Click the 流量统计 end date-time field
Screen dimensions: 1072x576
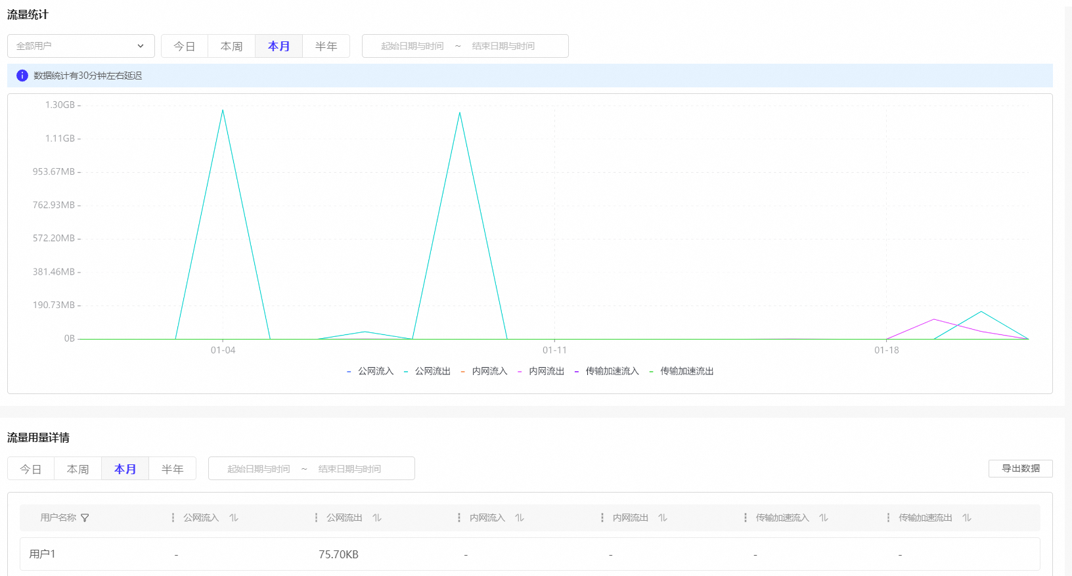[503, 46]
